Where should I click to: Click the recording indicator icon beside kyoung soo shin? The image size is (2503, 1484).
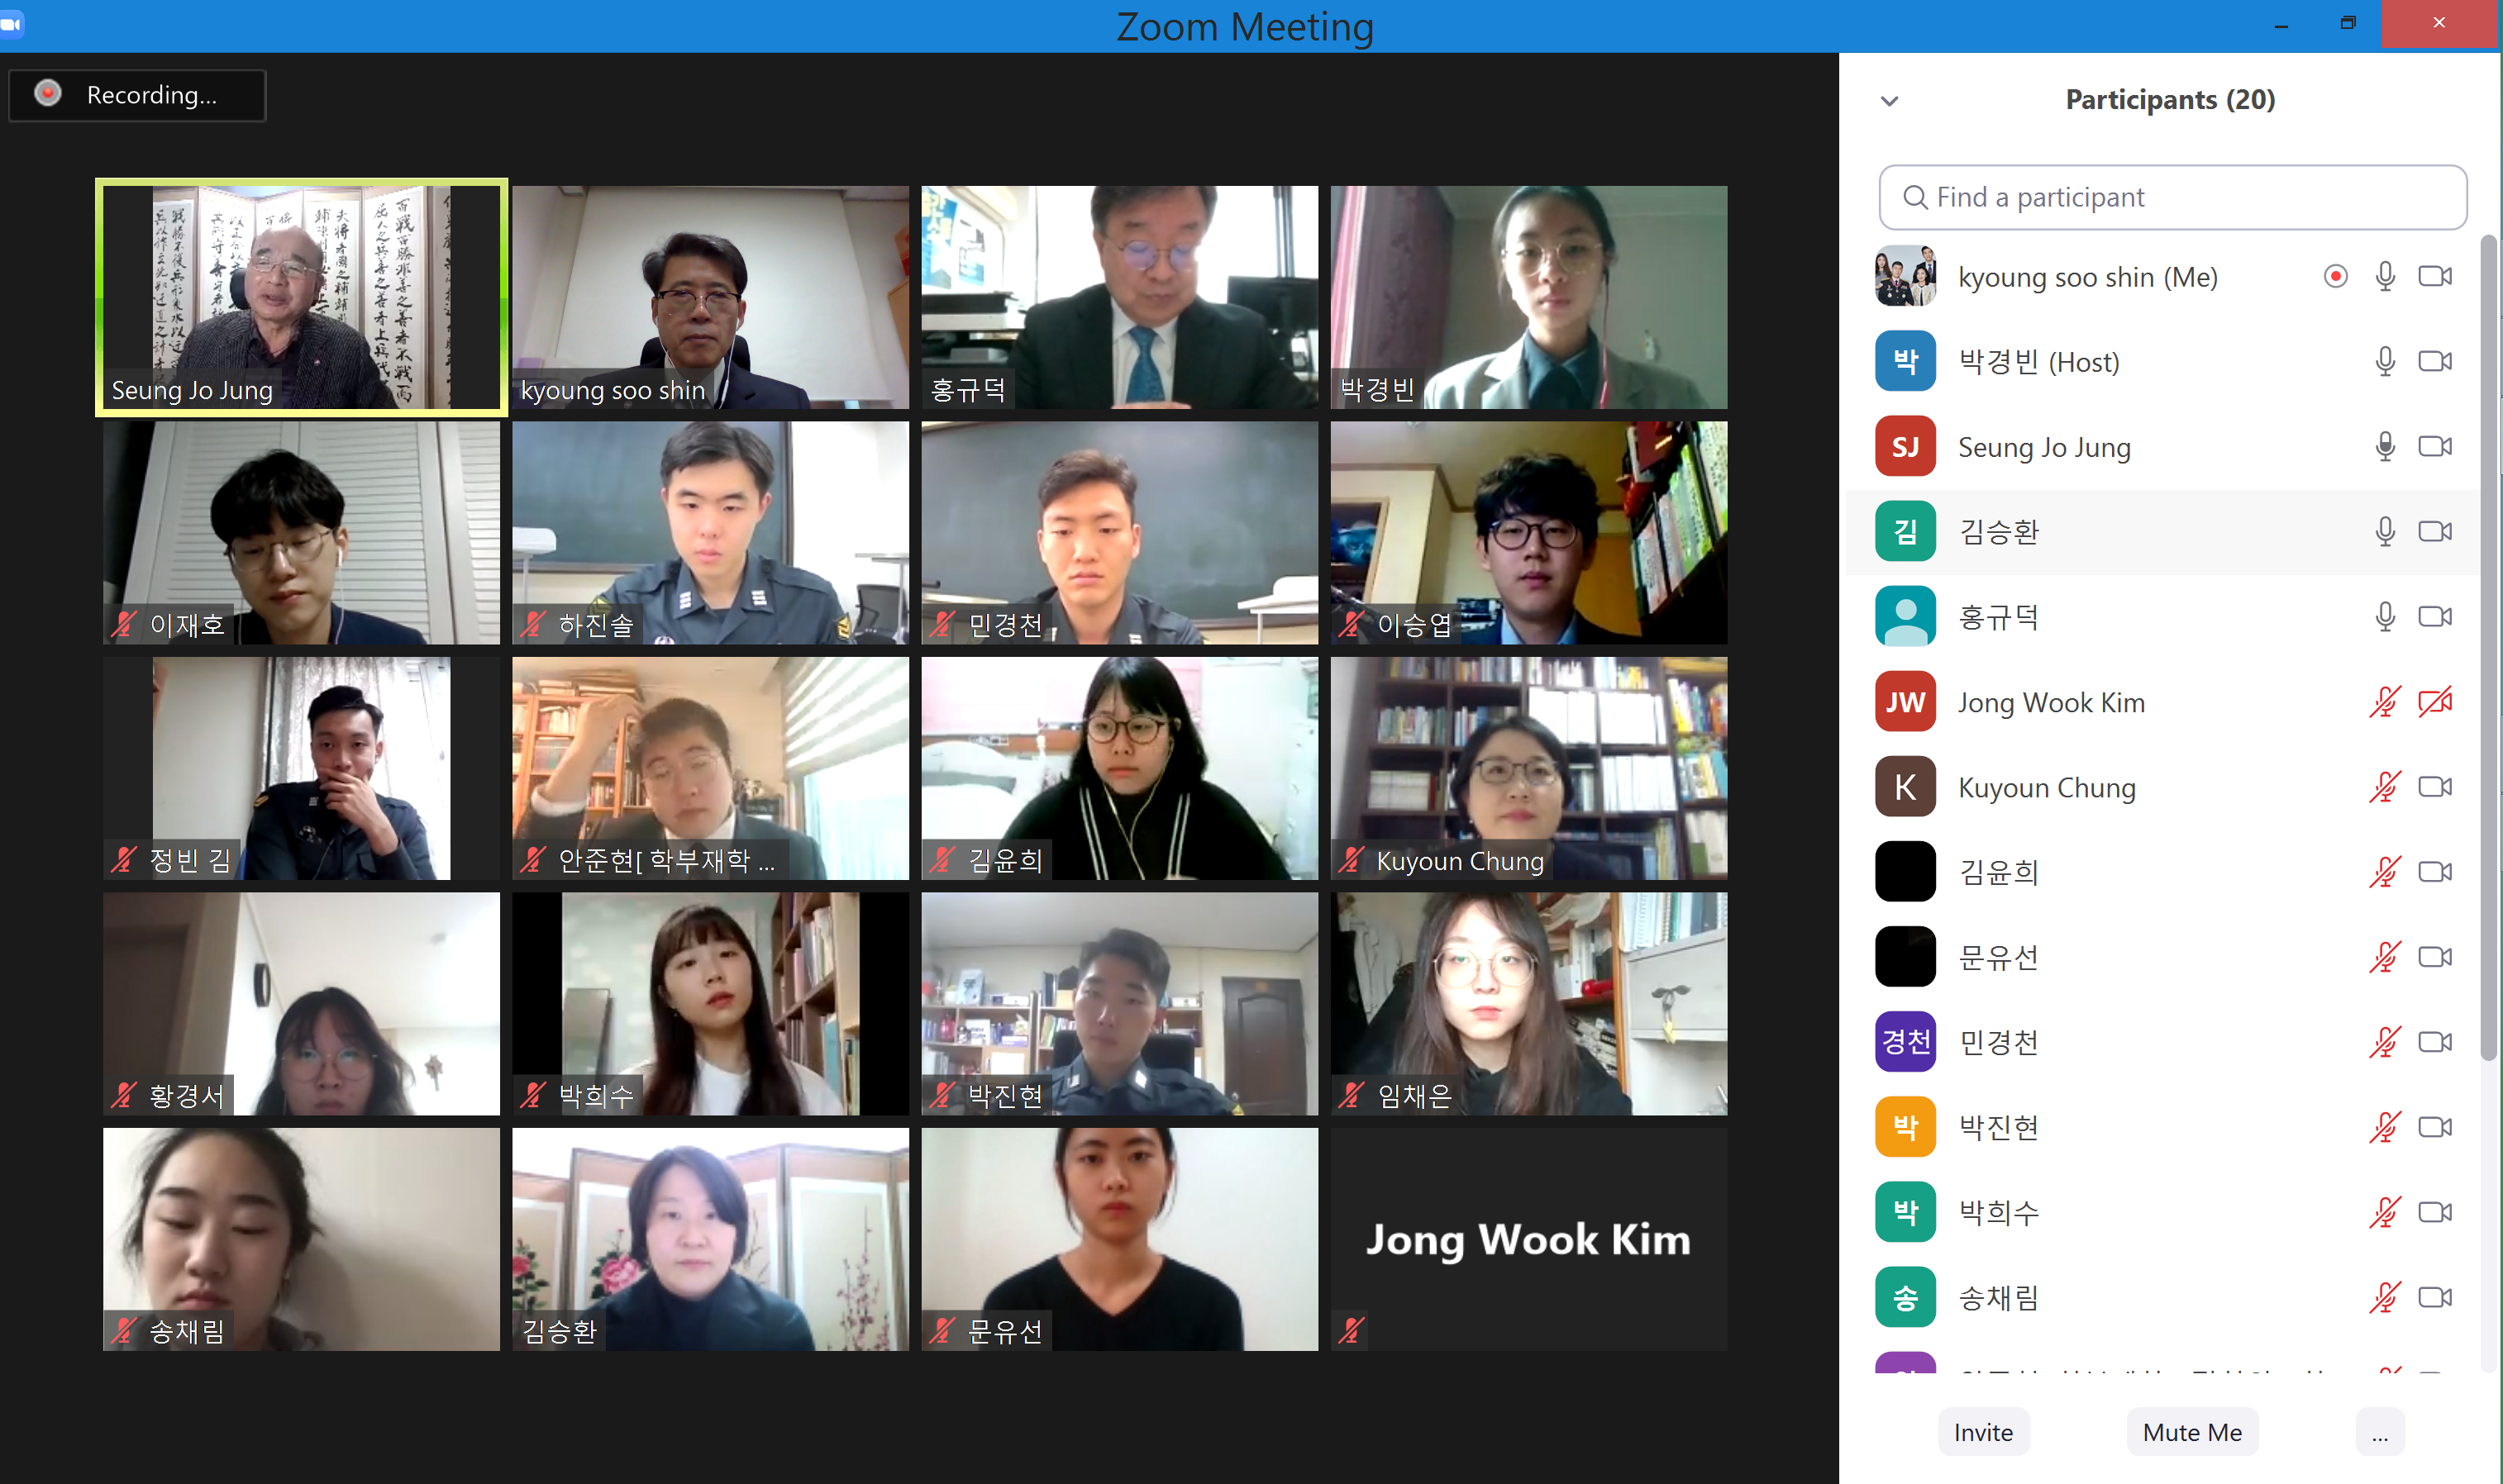point(2336,276)
